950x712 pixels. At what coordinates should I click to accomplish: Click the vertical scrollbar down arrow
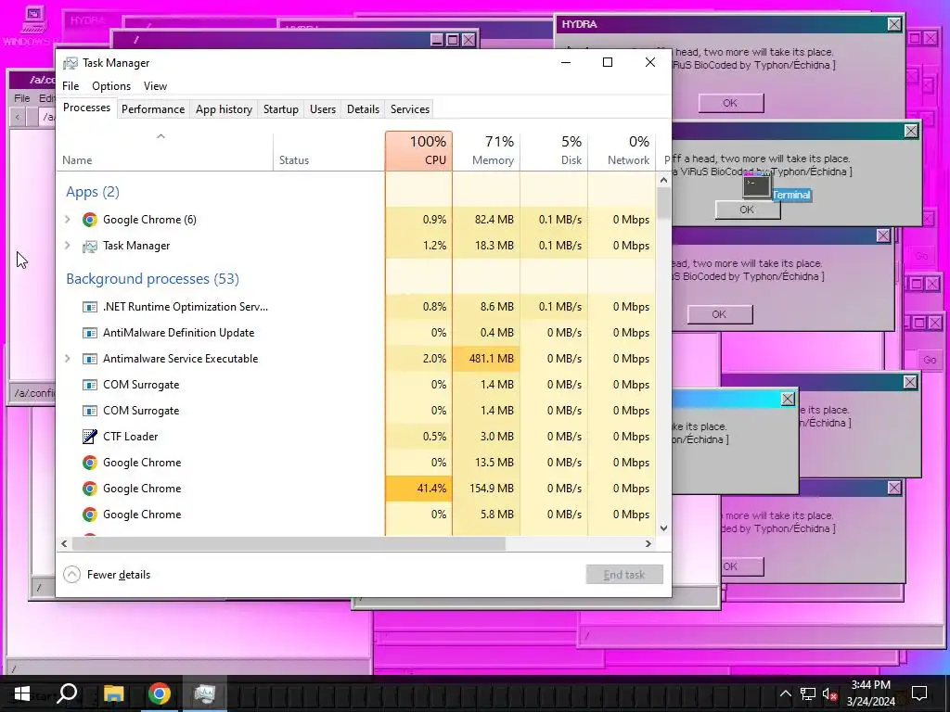pyautogui.click(x=663, y=528)
